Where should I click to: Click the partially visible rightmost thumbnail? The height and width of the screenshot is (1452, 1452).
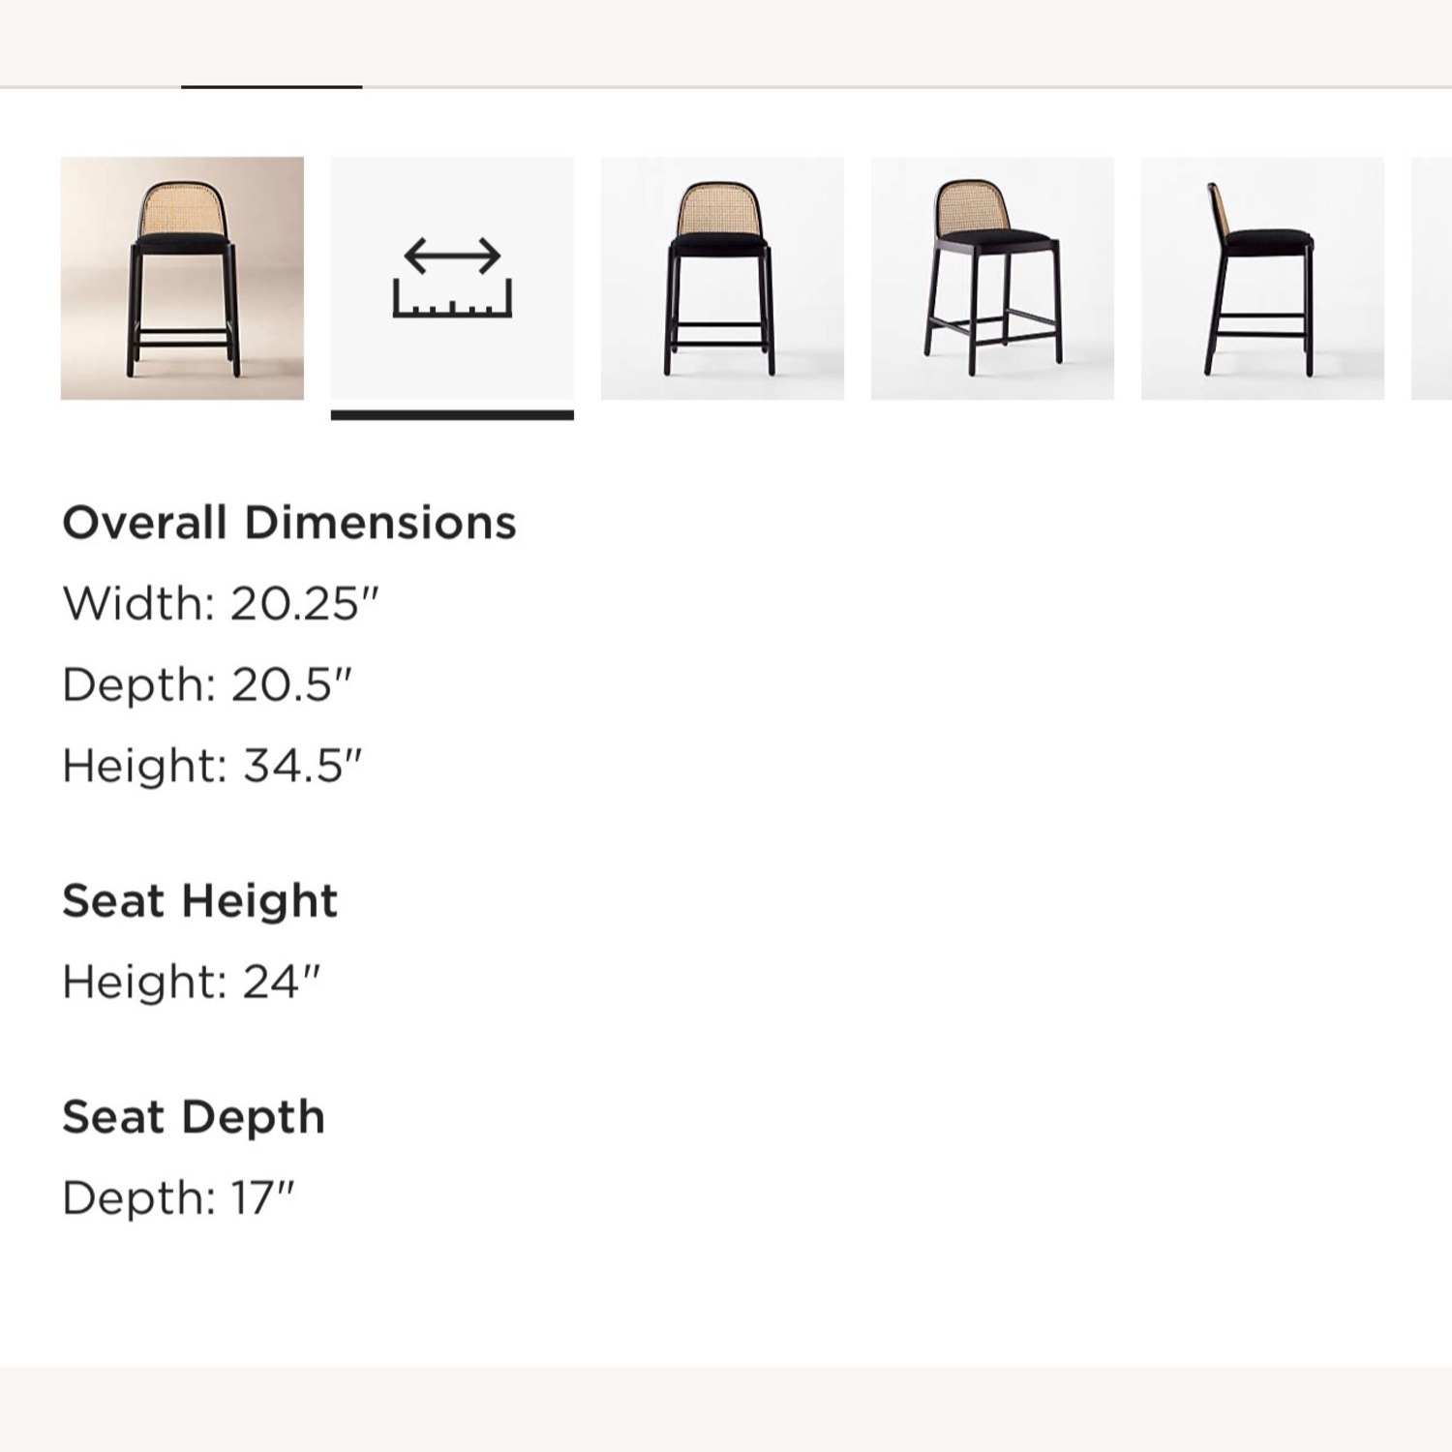[x=1433, y=278]
